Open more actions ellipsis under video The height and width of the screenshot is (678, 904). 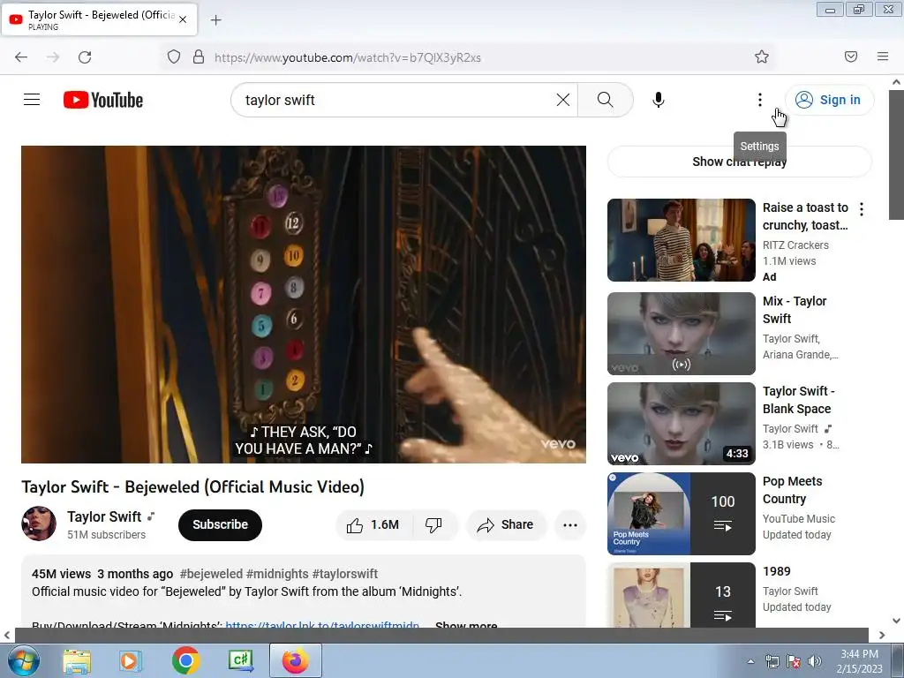pos(569,524)
